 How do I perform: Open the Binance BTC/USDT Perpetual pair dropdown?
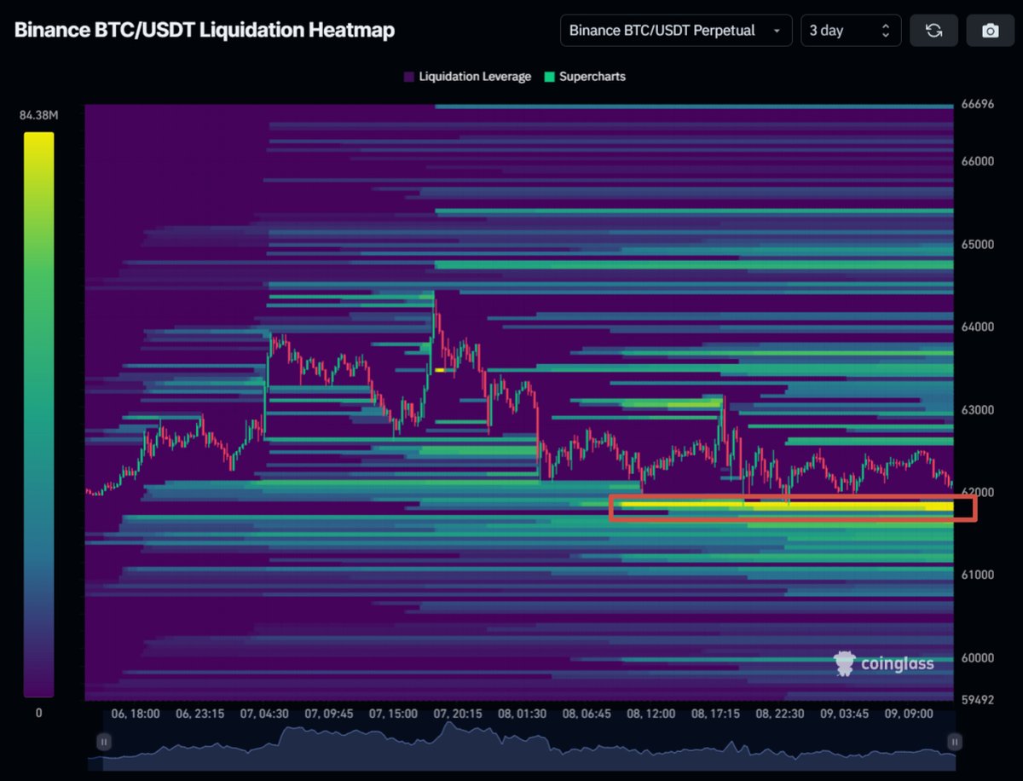click(676, 31)
